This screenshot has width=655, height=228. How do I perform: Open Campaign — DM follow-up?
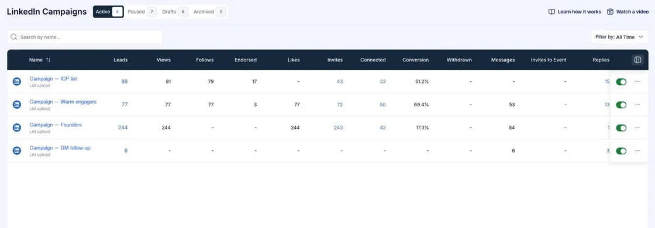click(x=60, y=147)
